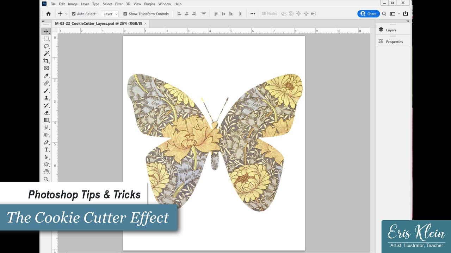This screenshot has height=253, width=451.
Task: Open the Window menu
Action: tap(165, 4)
